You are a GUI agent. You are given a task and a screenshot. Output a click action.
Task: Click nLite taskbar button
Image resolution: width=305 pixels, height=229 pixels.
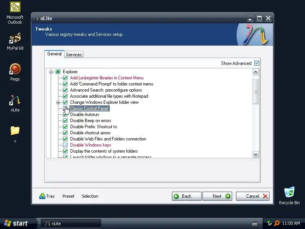tap(71, 224)
